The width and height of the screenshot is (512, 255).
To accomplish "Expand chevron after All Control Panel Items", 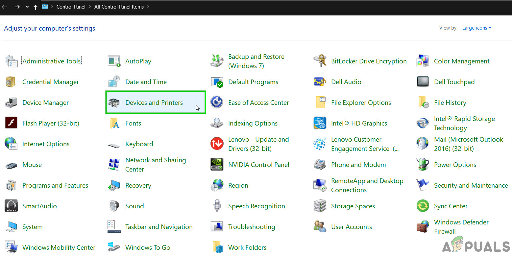I will coord(148,7).
